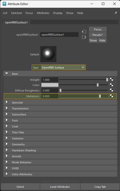
Task: Click the Load Attributes button
Action: pos(60,187)
